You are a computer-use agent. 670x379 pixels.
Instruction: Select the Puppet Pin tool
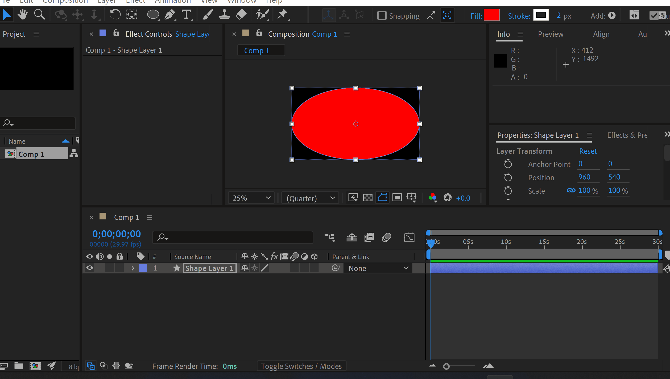282,15
